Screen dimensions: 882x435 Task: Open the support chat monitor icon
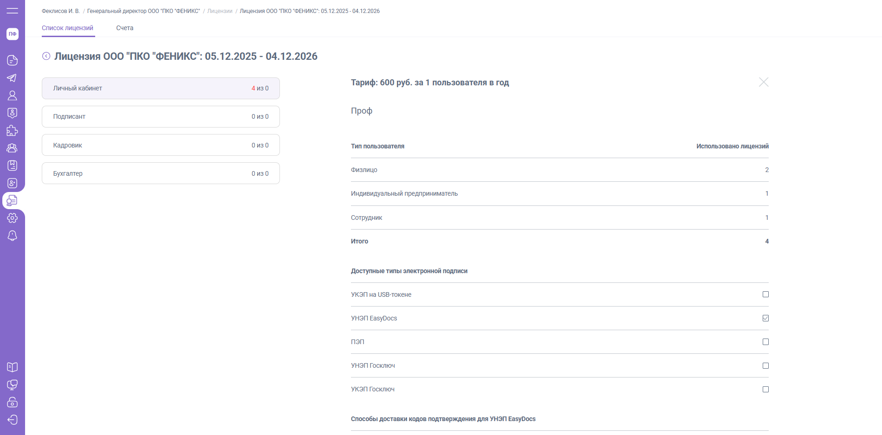[12, 384]
